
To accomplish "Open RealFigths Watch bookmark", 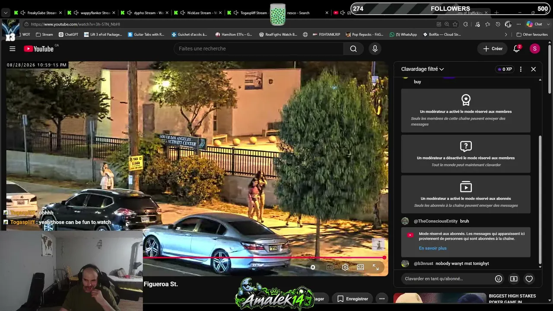I will [x=278, y=35].
